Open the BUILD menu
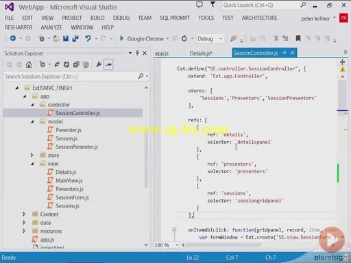Image resolution: width=351 pixels, height=263 pixels. point(97,18)
